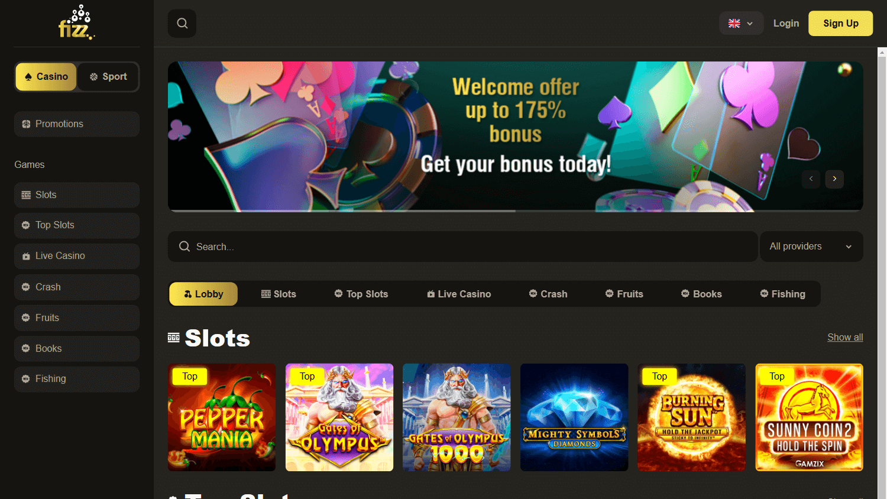This screenshot has width=887, height=499.
Task: Open Fishing games in the sidebar
Action: pyautogui.click(x=77, y=379)
